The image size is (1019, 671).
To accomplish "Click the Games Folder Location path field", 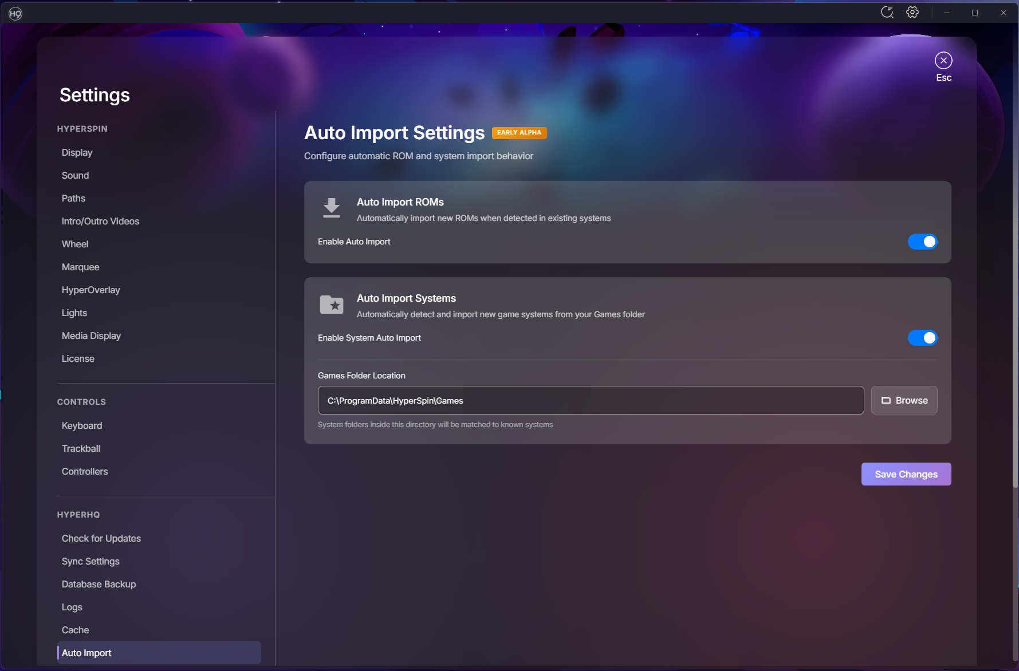I will 590,400.
